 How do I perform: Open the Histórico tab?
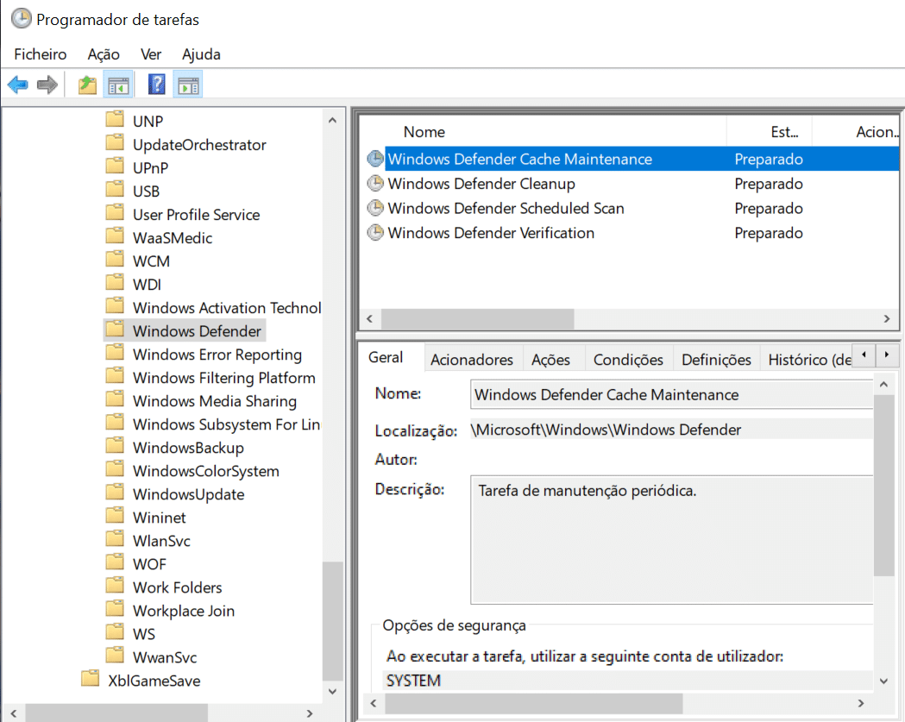[806, 360]
